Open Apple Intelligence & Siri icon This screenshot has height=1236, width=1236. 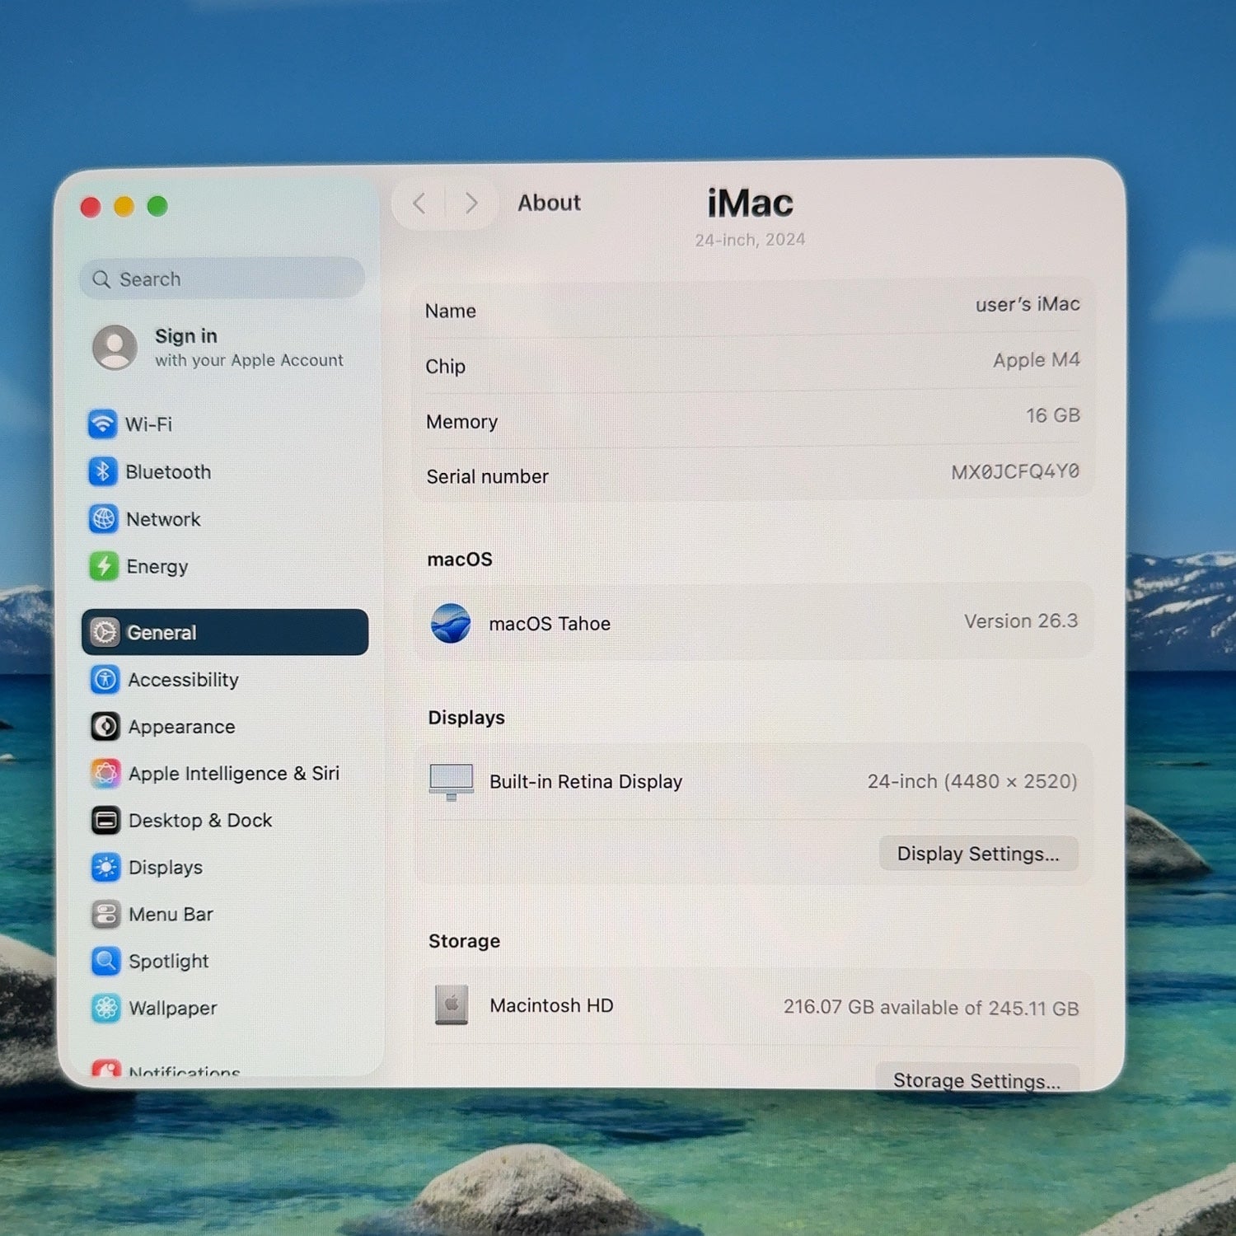pos(105,773)
